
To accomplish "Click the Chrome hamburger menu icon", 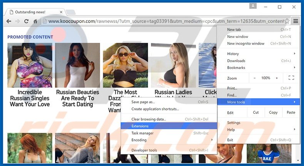I will [x=296, y=21].
